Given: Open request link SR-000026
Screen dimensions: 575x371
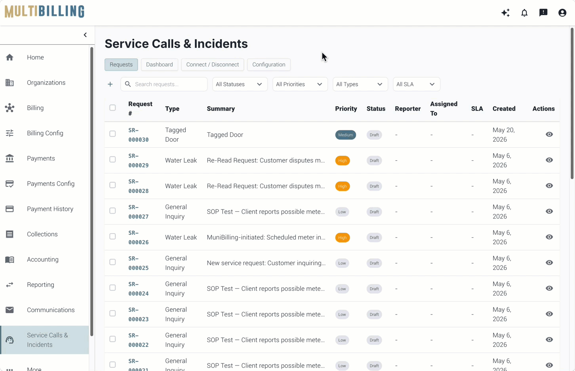Looking at the screenshot, I should coord(138,237).
